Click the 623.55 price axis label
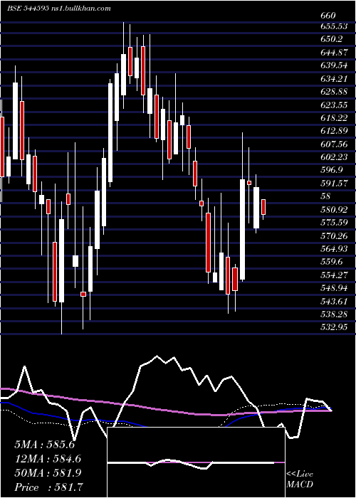The image size is (356, 498). 334,105
